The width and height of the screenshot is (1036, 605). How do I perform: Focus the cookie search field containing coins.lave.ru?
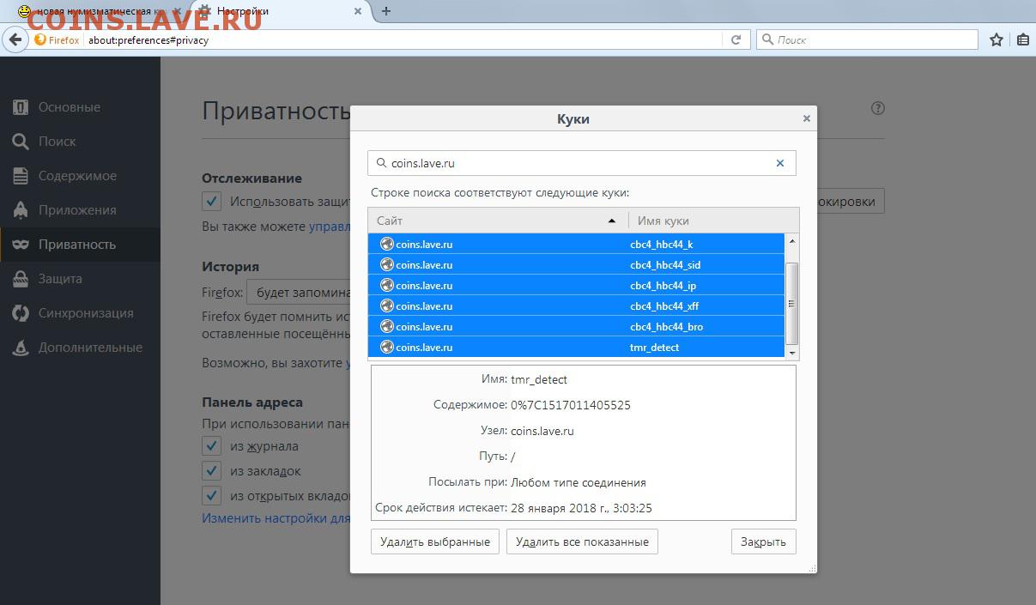point(581,163)
